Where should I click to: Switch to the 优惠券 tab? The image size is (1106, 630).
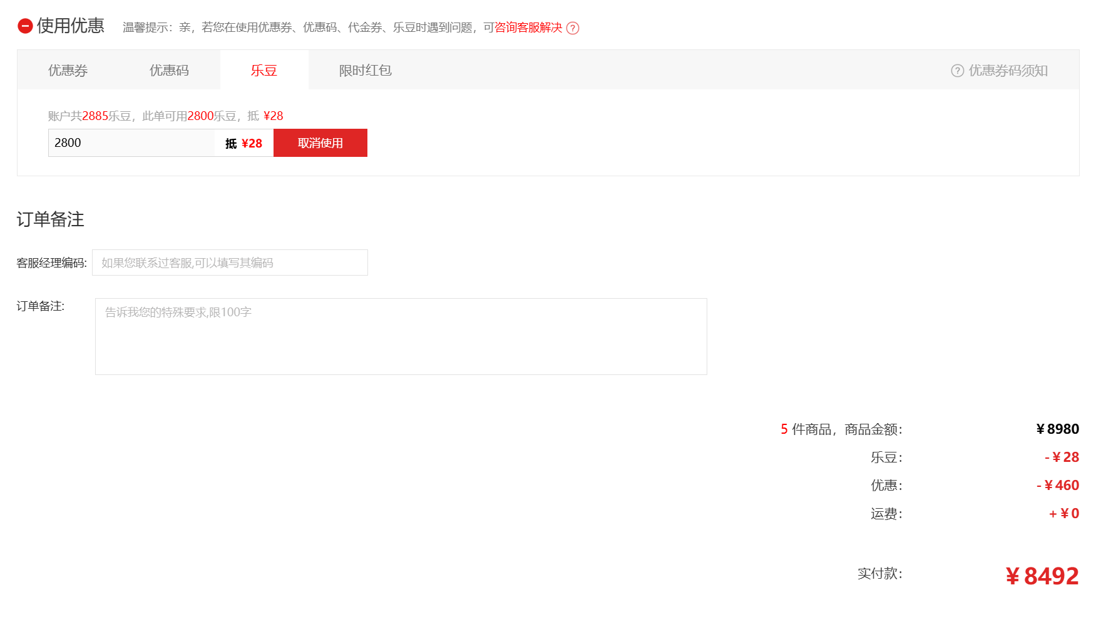click(x=68, y=70)
